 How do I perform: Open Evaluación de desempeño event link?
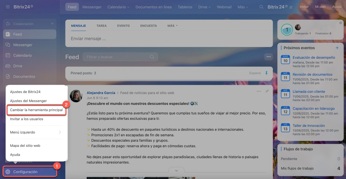pyautogui.click(x=314, y=57)
